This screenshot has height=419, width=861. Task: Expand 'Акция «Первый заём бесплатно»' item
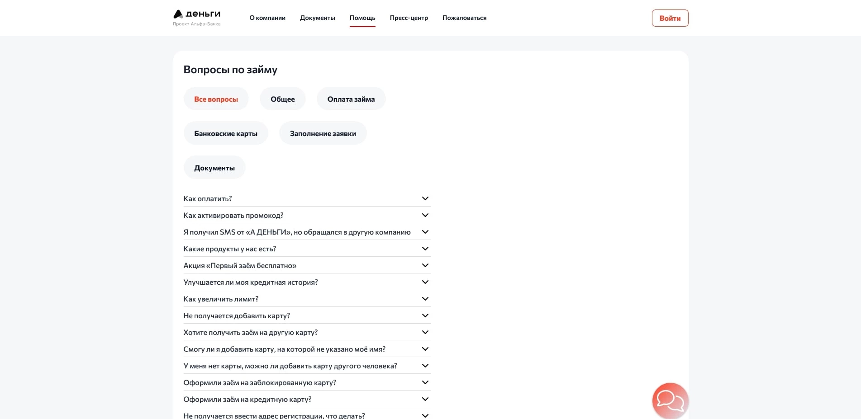pos(425,265)
